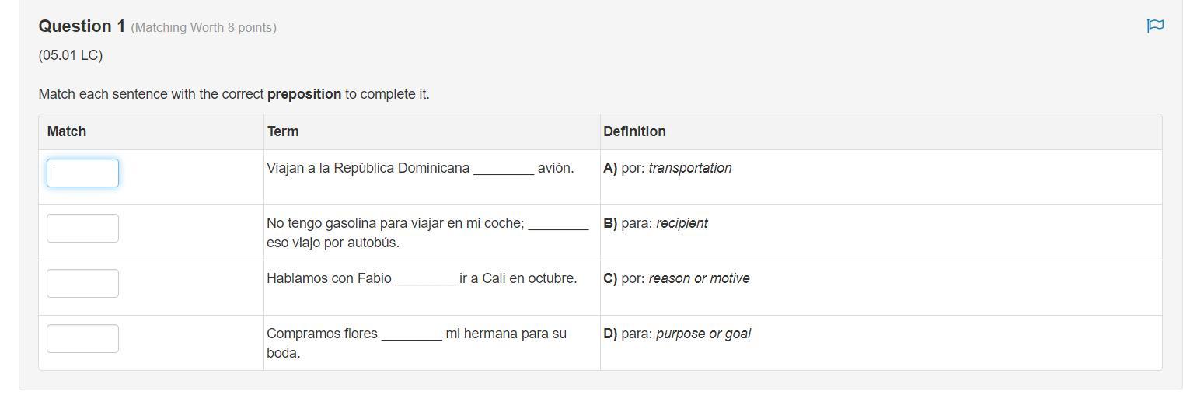The image size is (1183, 395).
Task: Click the Definition column header
Action: [x=634, y=131]
